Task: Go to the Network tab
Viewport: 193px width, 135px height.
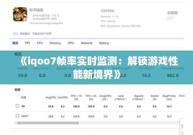Action: [87, 43]
